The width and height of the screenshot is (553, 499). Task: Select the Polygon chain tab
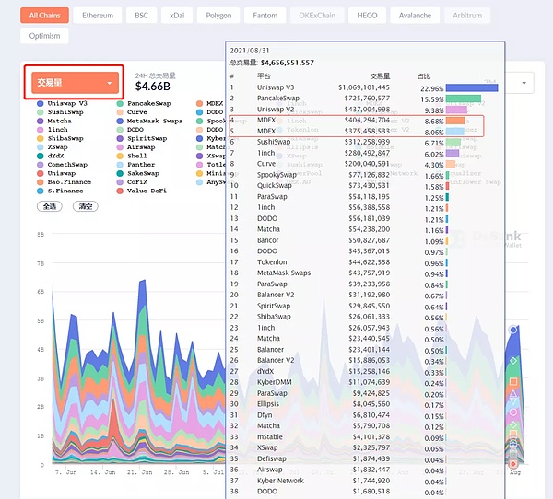point(218,16)
